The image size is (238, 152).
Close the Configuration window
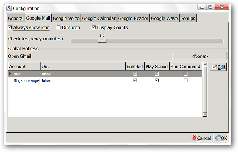222,7
